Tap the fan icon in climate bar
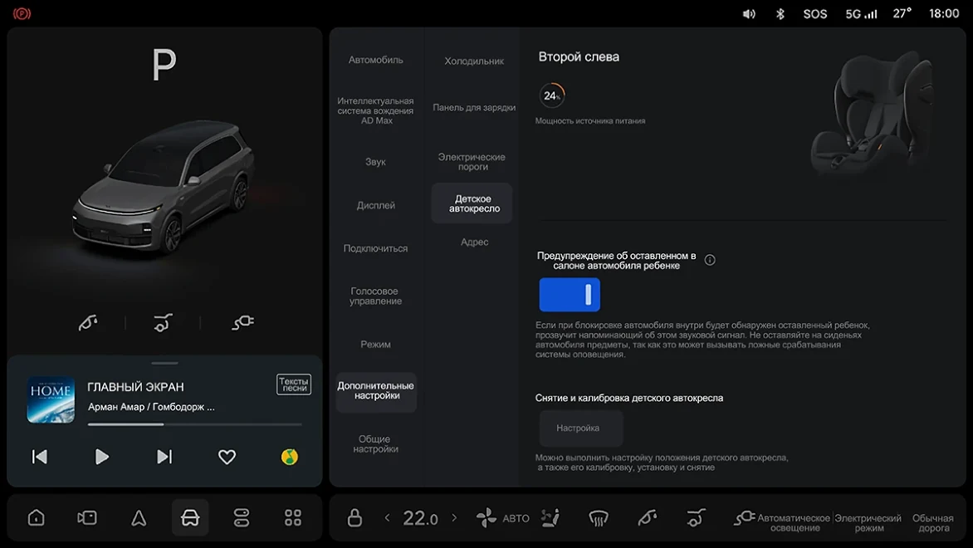This screenshot has height=548, width=973. pos(486,517)
